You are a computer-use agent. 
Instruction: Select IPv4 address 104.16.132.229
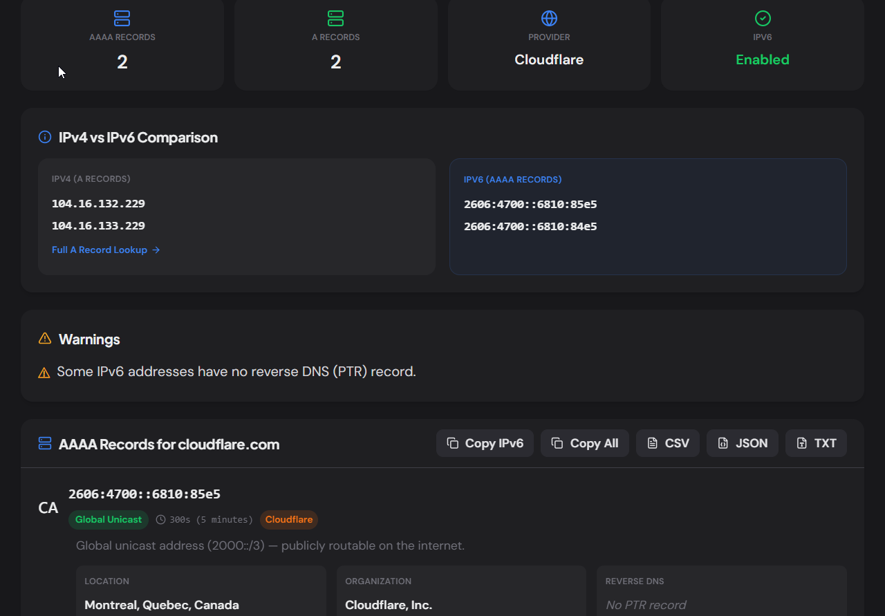98,204
